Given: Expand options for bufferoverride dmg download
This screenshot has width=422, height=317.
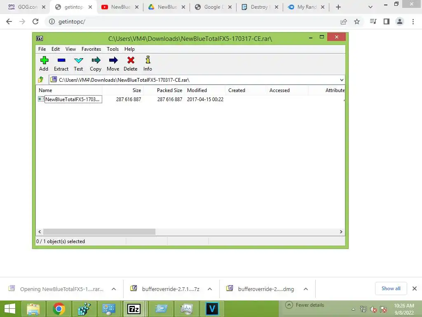Looking at the screenshot, I should [306, 289].
